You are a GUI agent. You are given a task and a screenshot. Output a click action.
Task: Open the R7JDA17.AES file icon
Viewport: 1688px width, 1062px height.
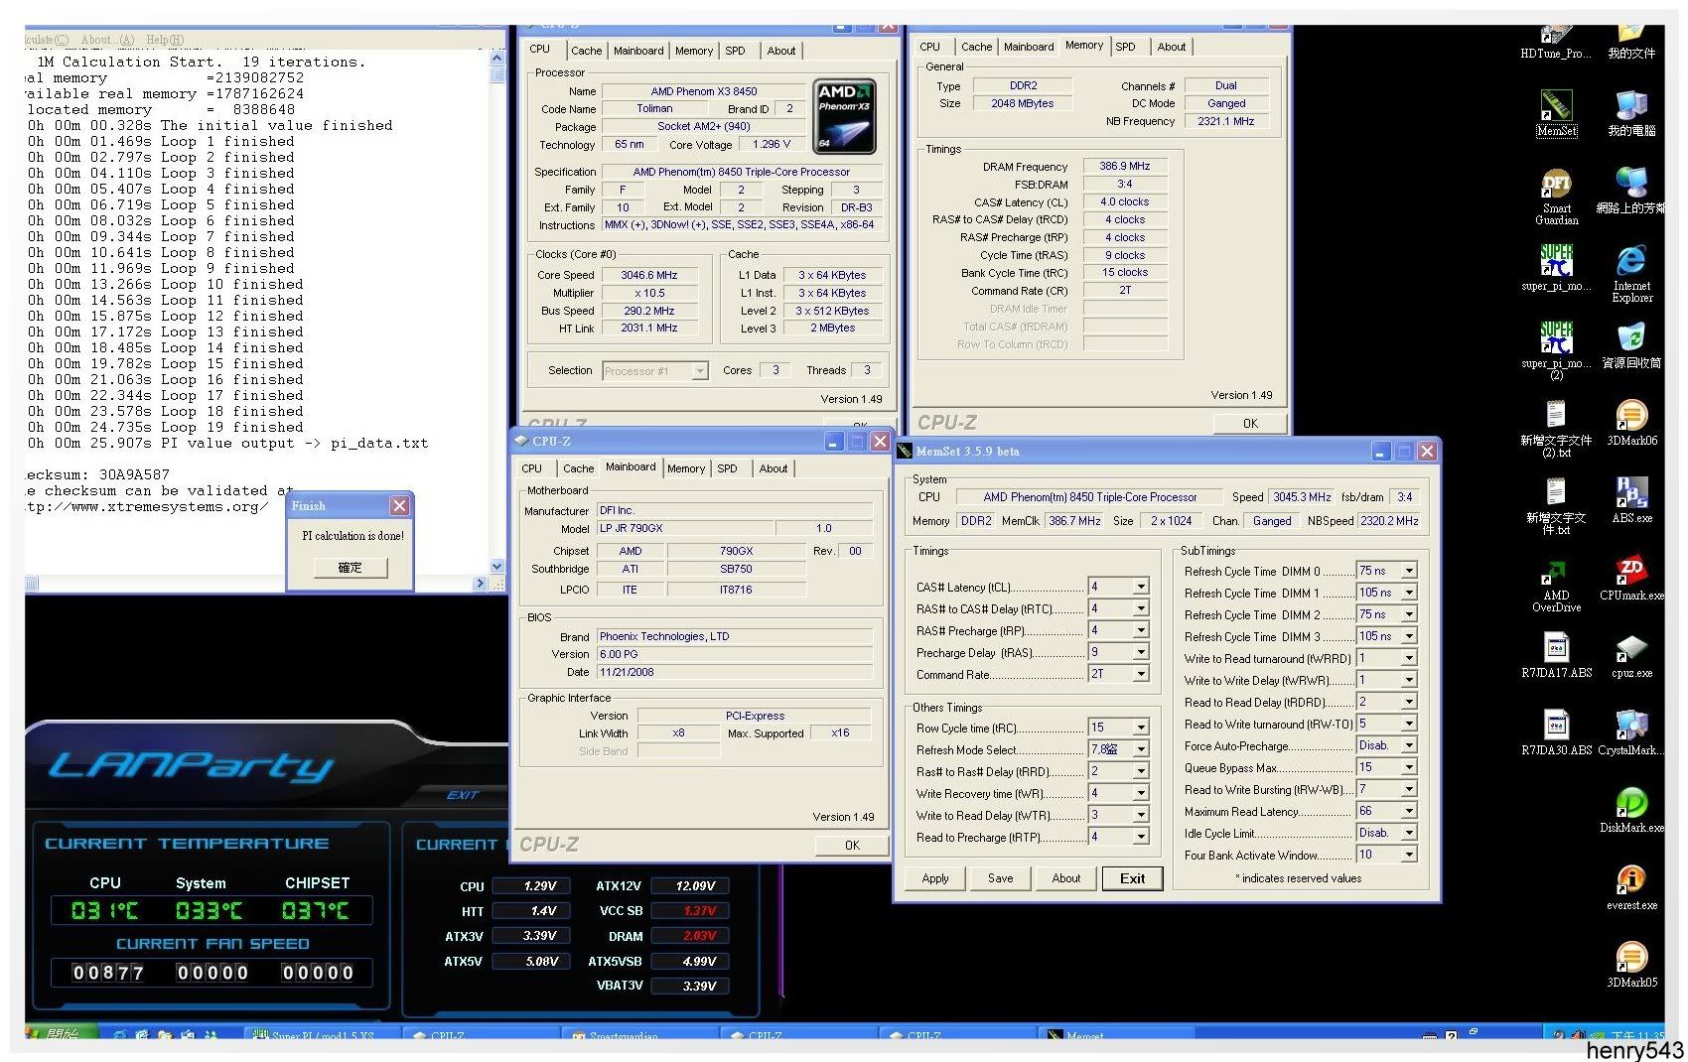1556,655
